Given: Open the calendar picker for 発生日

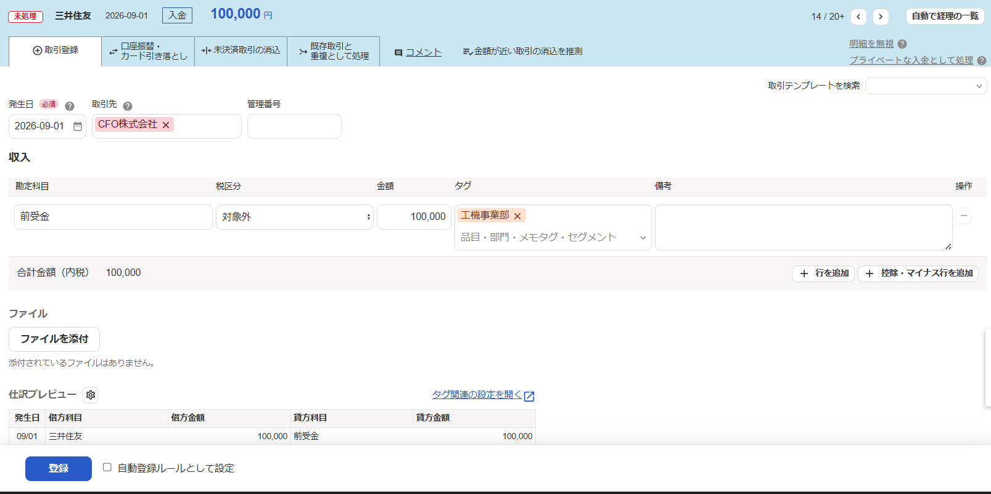Looking at the screenshot, I should click(x=78, y=126).
